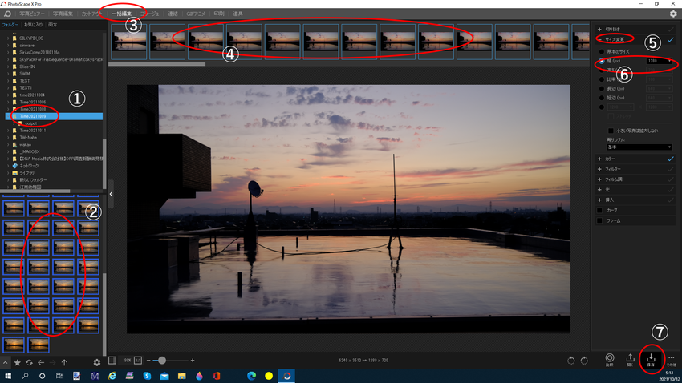Expand the カラー section

(599, 159)
